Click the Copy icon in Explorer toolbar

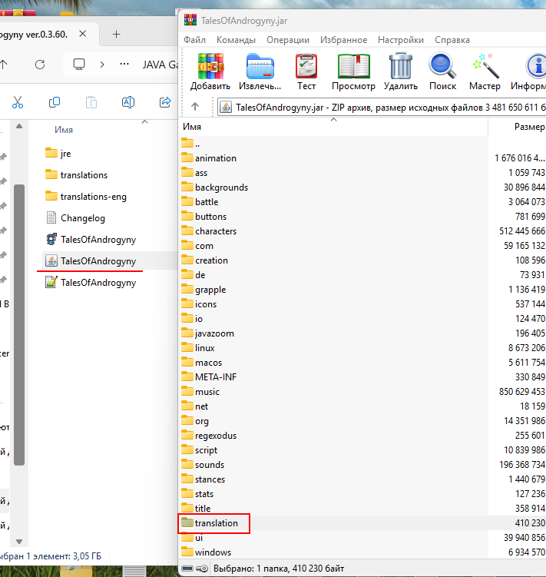click(55, 102)
